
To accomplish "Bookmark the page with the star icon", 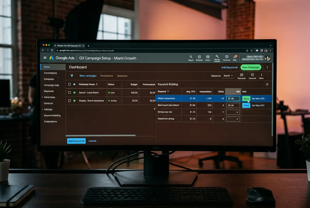I will pyautogui.click(x=252, y=50).
